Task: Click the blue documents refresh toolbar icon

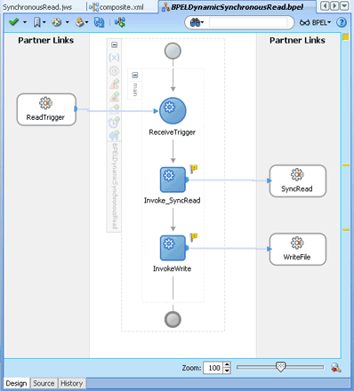Action: (99, 22)
